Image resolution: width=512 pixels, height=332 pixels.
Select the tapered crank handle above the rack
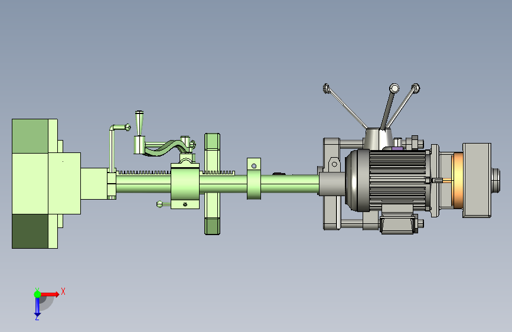[x=139, y=123]
